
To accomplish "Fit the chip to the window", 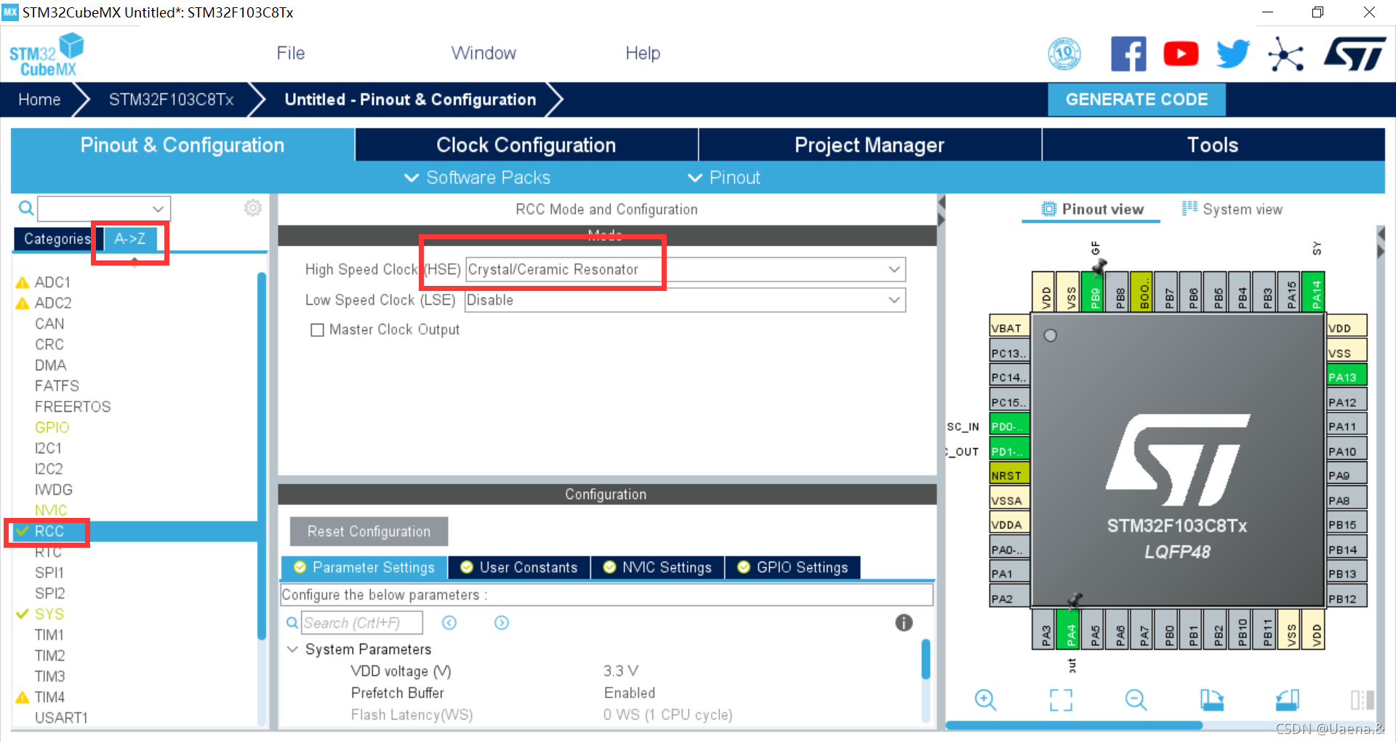I will tap(1061, 700).
